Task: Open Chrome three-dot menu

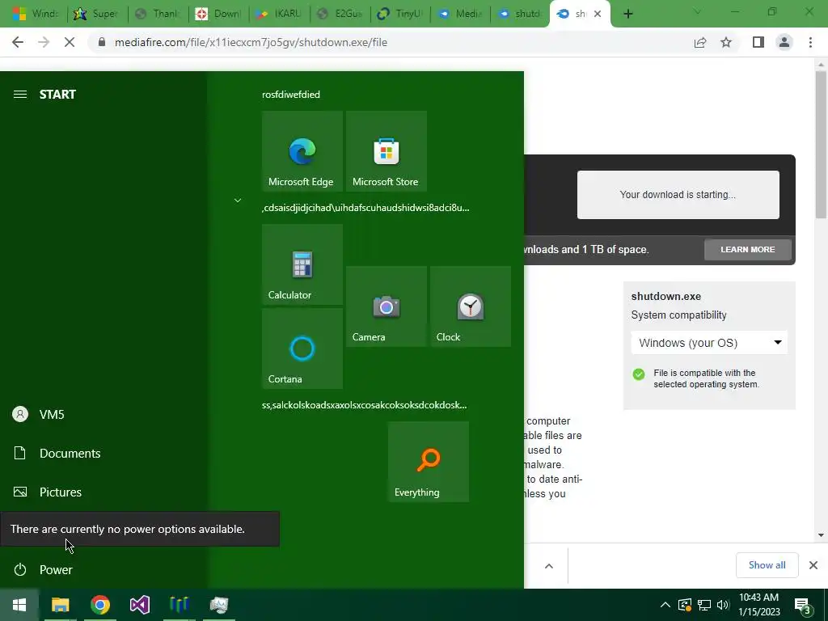Action: [x=810, y=42]
